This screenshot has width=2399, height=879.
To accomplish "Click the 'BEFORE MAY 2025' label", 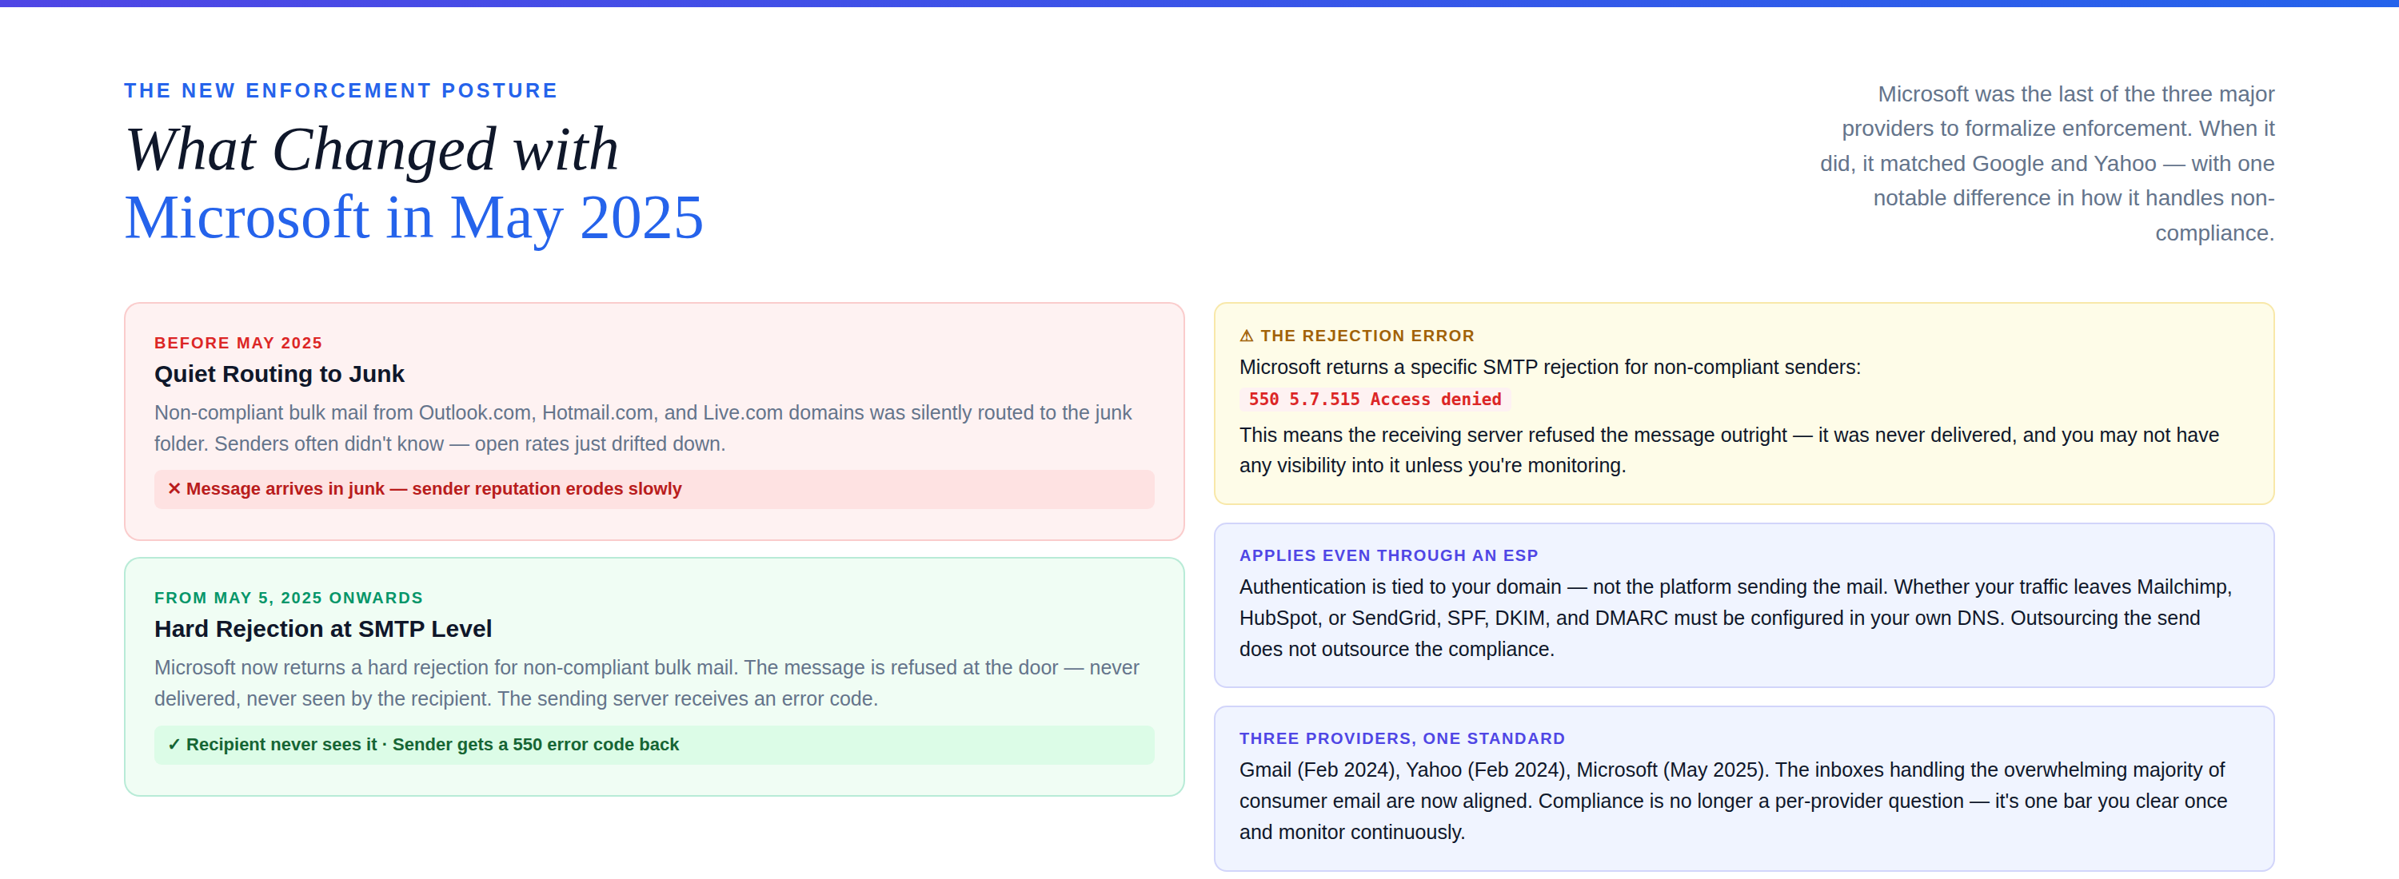I will tap(238, 344).
